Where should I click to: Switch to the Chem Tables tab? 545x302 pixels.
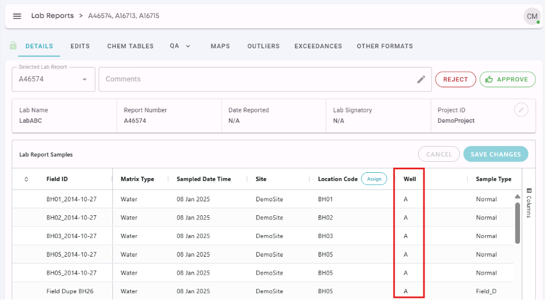130,46
